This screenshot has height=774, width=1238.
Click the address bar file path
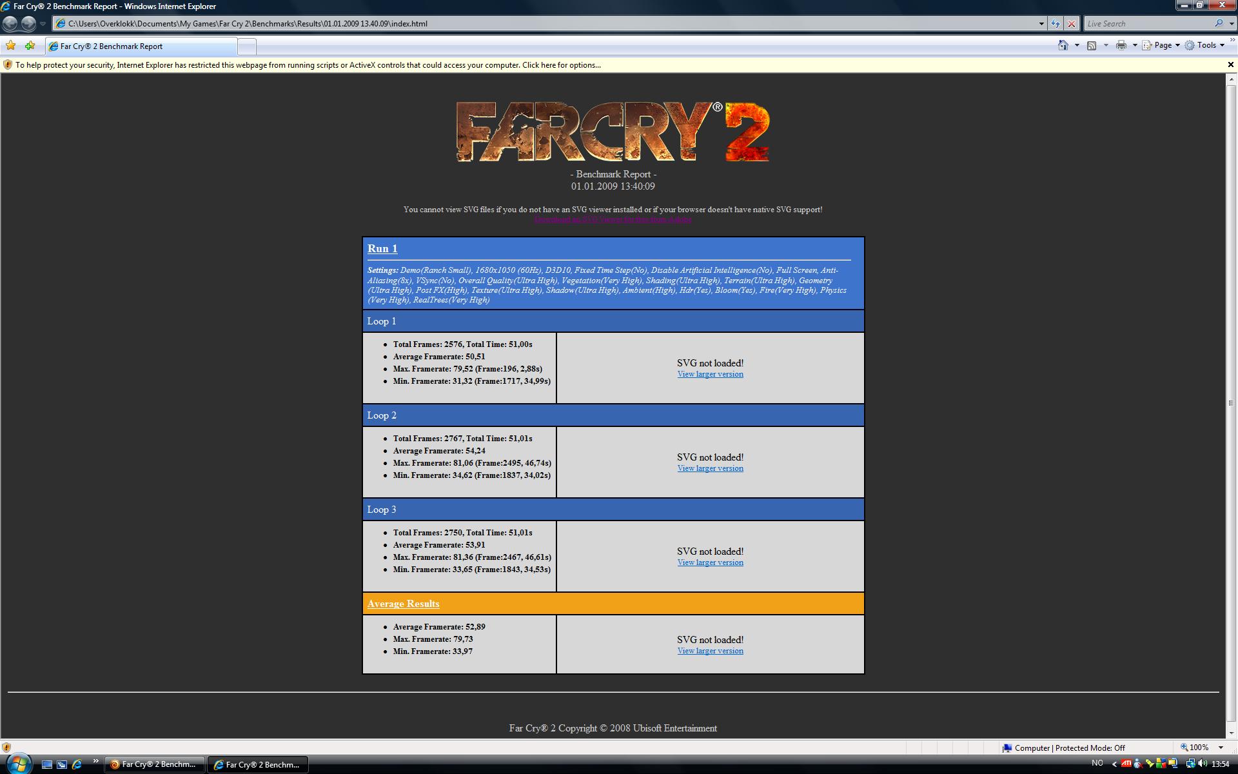[x=248, y=24]
